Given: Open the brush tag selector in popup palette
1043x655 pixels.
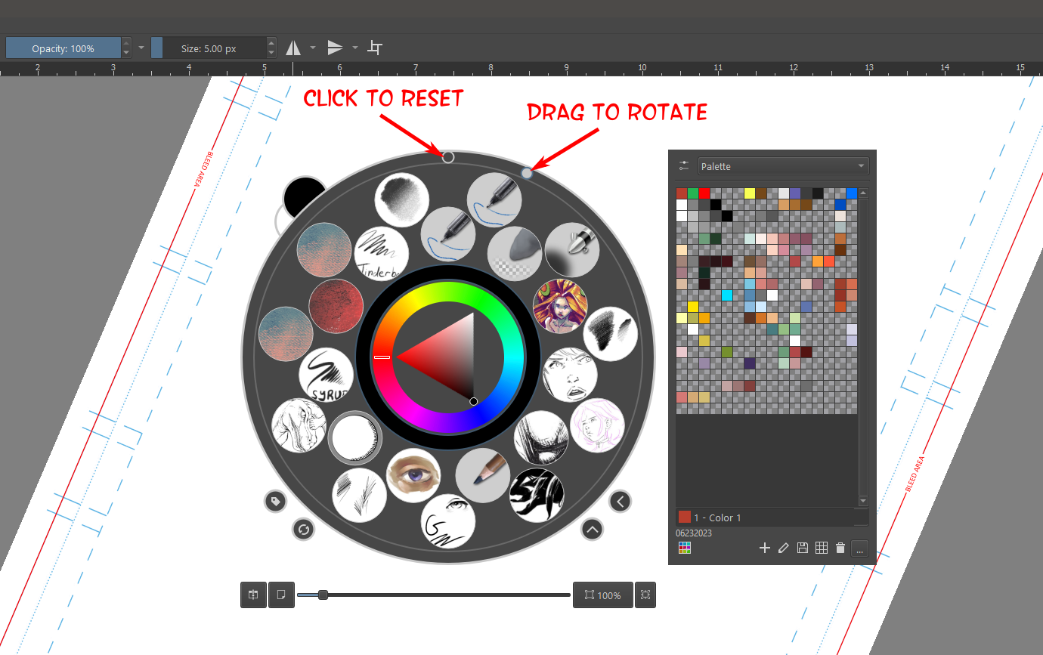Looking at the screenshot, I should [x=275, y=501].
